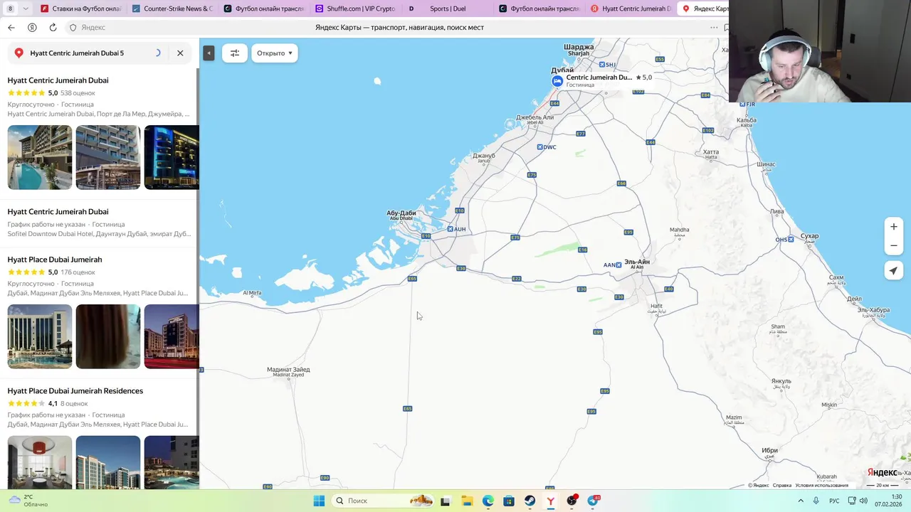Click the DWC airport marker on map
Image resolution: width=911 pixels, height=512 pixels.
pyautogui.click(x=547, y=147)
